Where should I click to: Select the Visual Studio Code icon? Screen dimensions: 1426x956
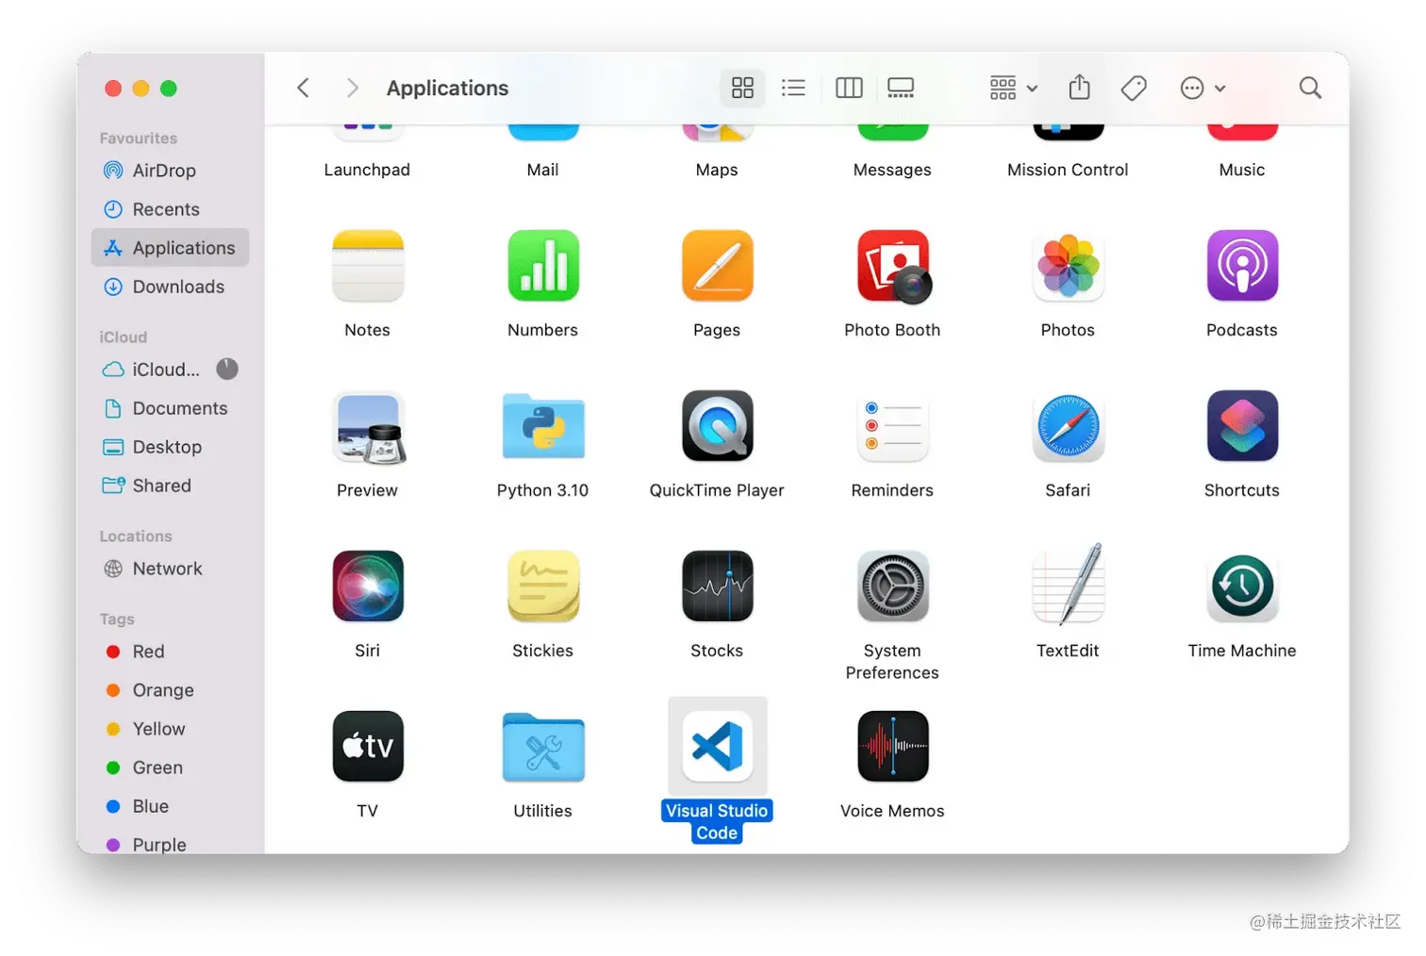click(718, 747)
